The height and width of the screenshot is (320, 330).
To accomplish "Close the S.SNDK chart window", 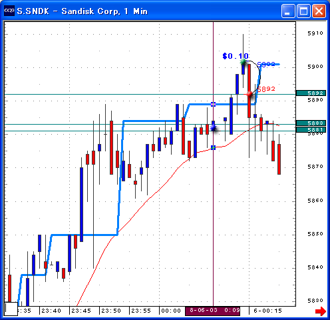I will coord(319,11).
